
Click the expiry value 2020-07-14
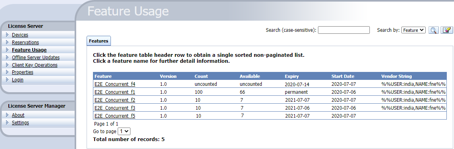297,84
